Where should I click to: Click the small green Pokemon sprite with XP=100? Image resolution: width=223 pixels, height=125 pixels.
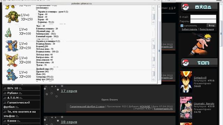pyautogui.click(x=8, y=32)
